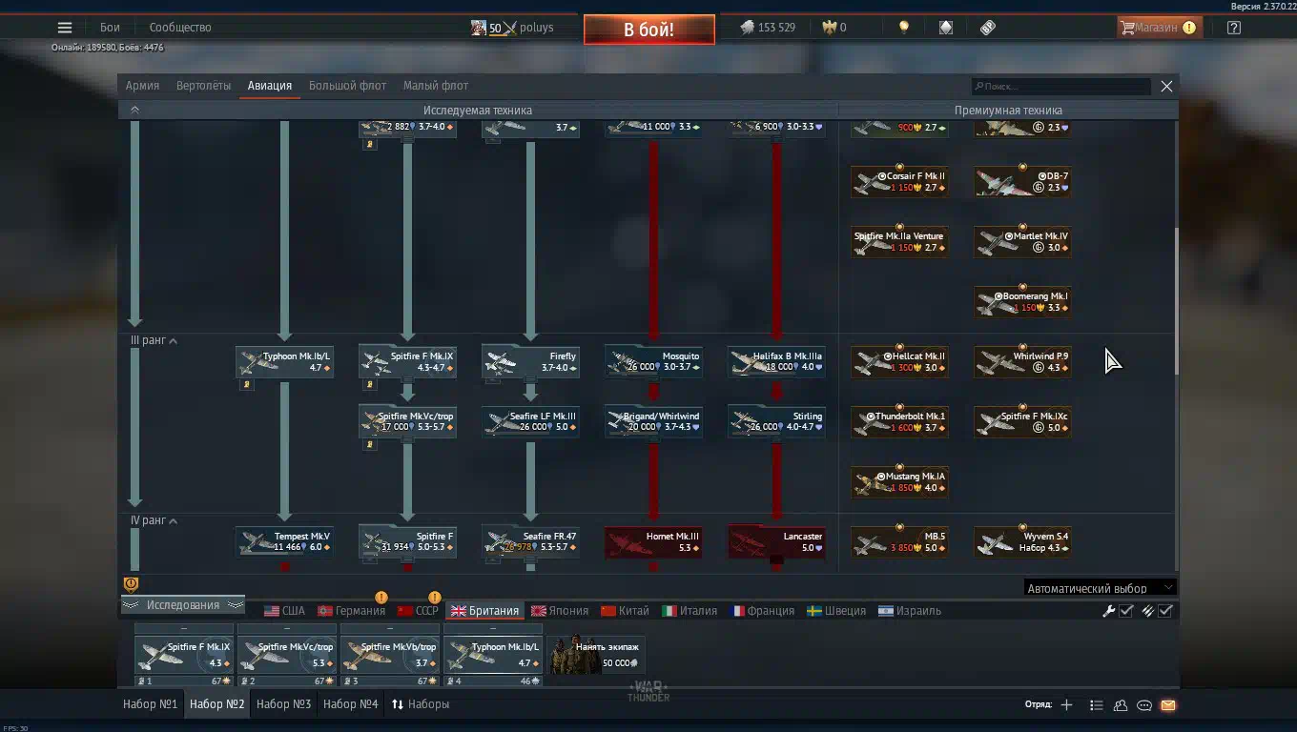Screen dimensions: 1297x732
Task: Select premium Boomerang Mk.I
Action: 1022,302
